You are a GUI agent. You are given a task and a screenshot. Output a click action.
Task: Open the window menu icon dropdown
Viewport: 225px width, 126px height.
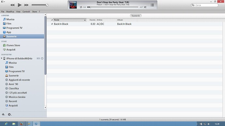(x=3, y=2)
